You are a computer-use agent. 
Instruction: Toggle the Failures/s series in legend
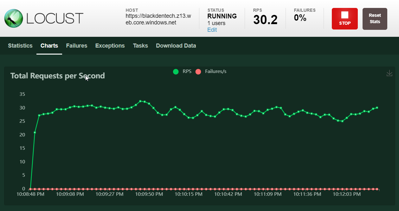[211, 72]
